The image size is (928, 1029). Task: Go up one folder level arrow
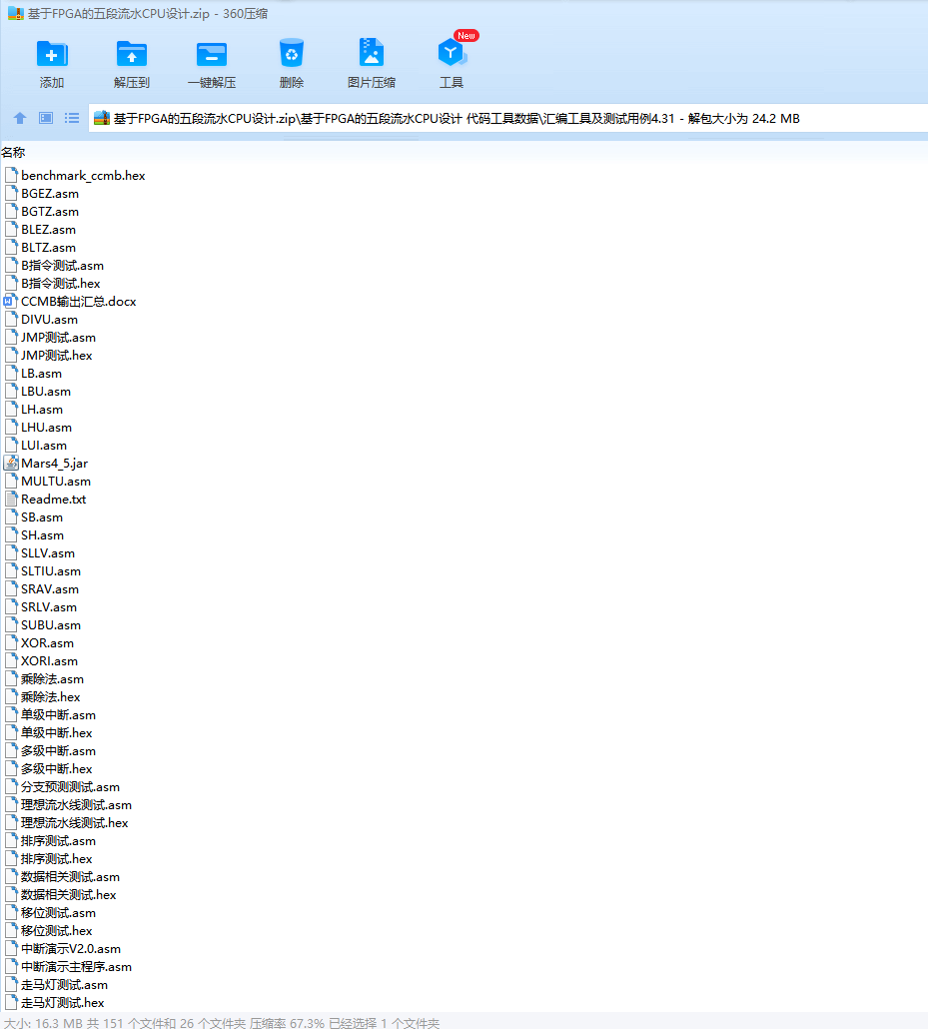tap(20, 118)
